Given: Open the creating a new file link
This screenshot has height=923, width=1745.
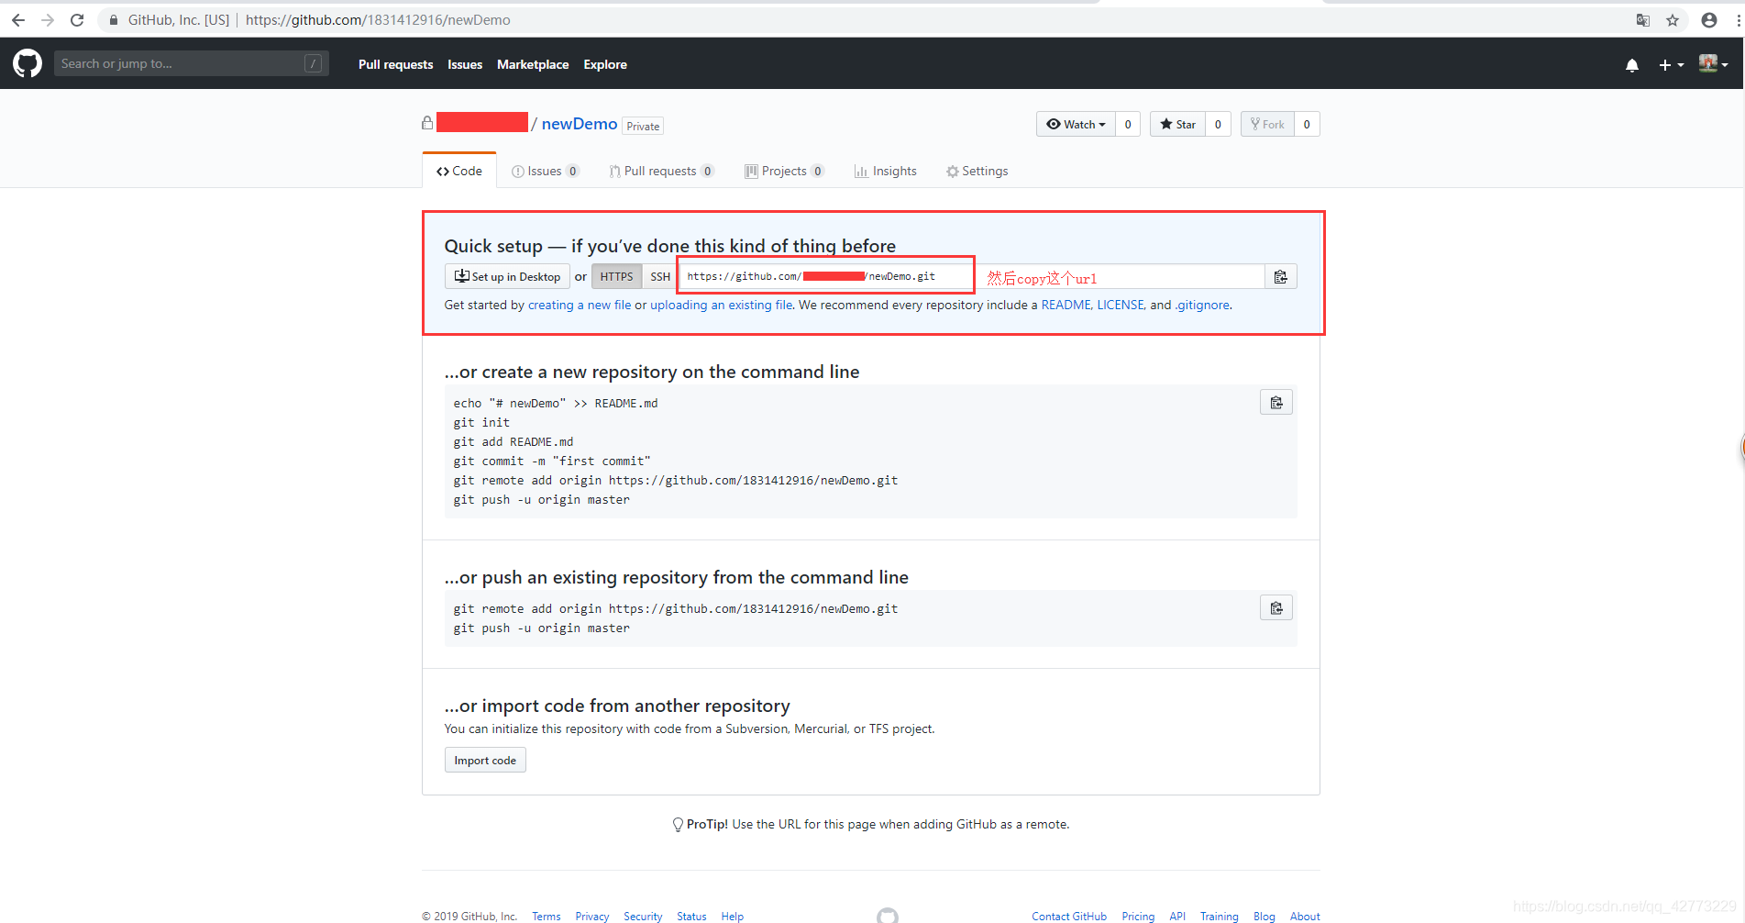Looking at the screenshot, I should (580, 305).
